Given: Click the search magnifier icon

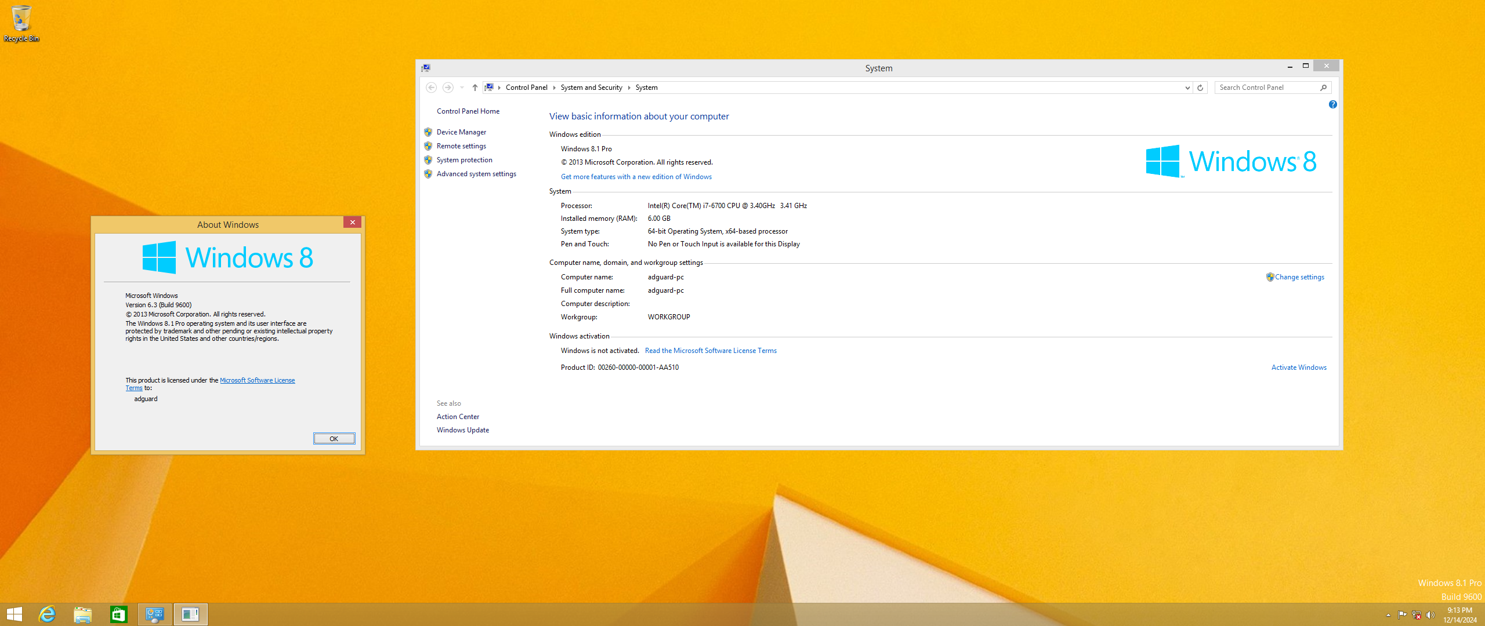Looking at the screenshot, I should coord(1324,88).
